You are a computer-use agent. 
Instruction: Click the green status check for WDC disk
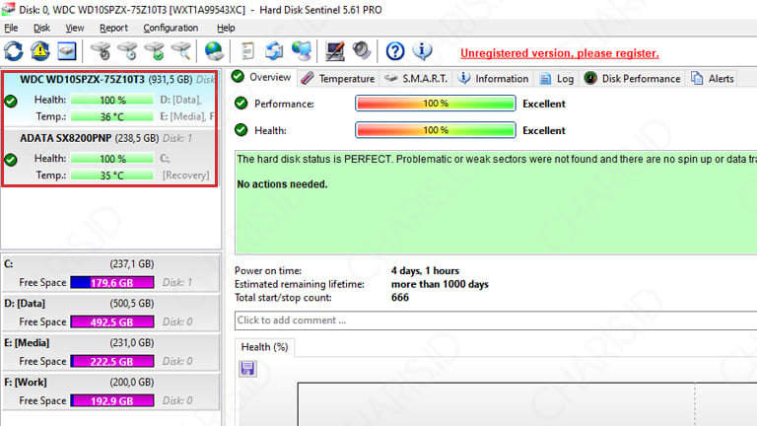coord(11,101)
